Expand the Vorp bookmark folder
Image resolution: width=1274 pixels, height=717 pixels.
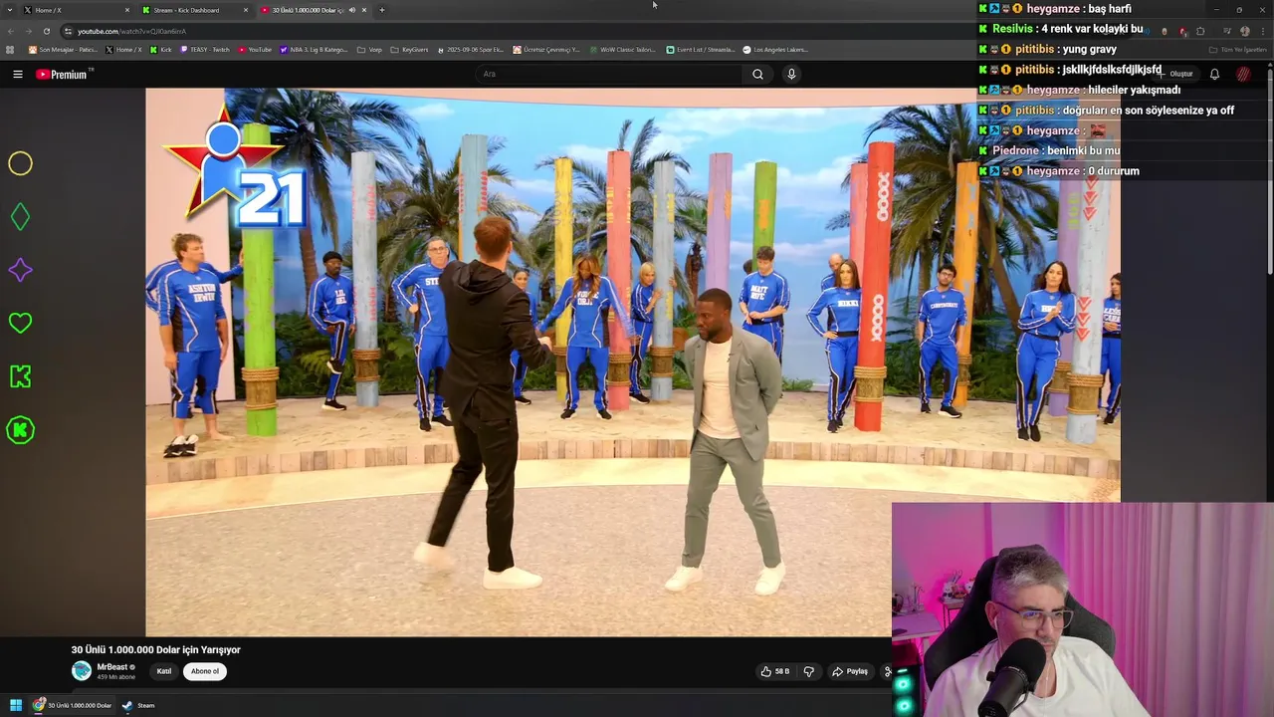coord(370,50)
